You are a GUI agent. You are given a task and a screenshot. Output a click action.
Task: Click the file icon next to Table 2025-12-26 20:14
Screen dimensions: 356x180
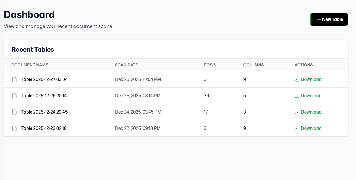tap(14, 96)
